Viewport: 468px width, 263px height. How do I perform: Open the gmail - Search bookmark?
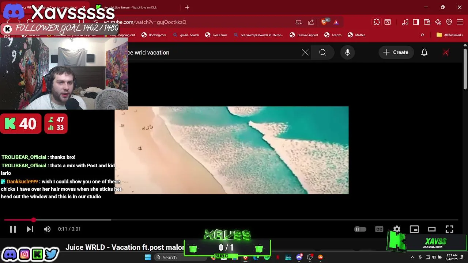(186, 35)
